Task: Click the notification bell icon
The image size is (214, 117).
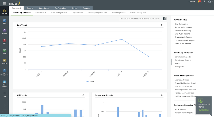Action: click(x=199, y=2)
